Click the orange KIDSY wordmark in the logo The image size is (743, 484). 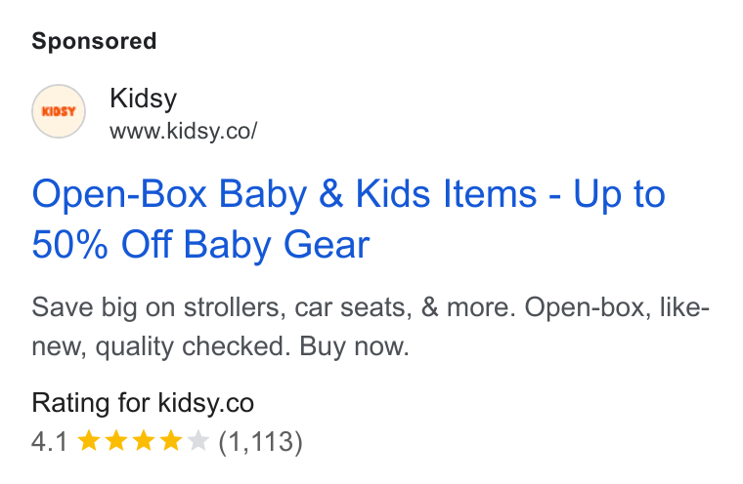point(59,111)
